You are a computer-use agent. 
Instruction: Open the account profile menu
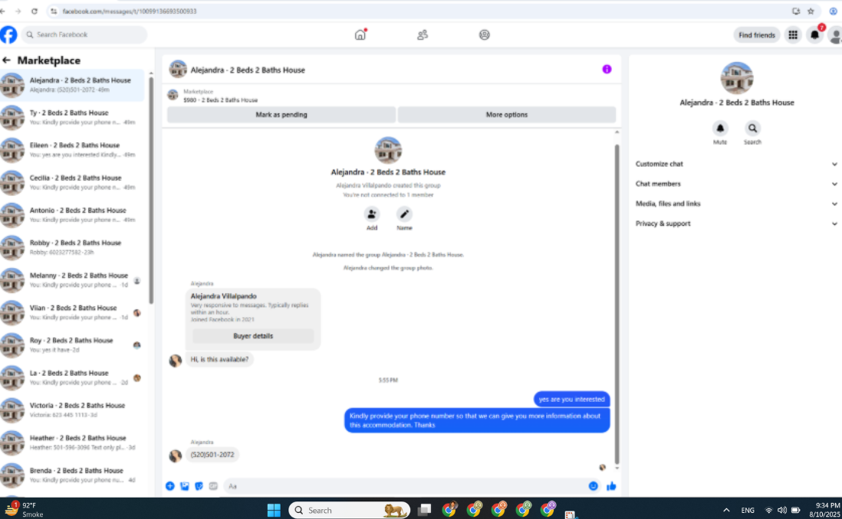pos(835,35)
